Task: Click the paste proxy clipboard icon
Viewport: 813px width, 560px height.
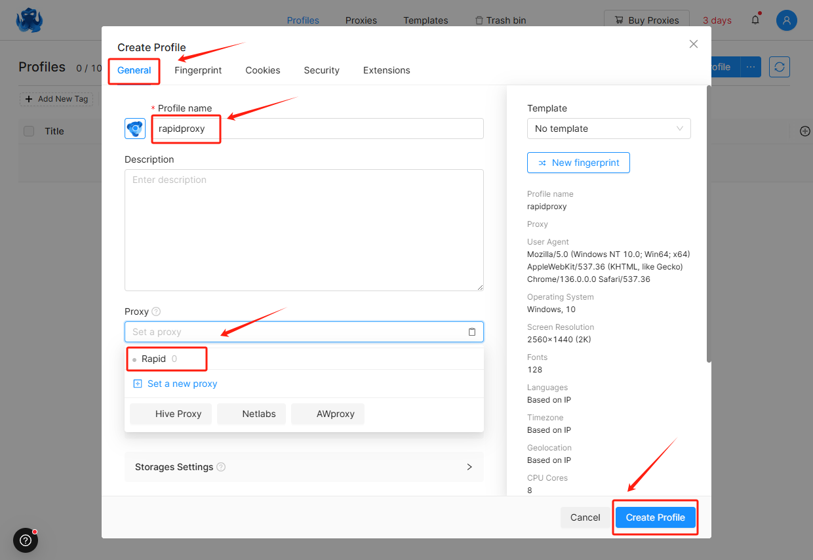Action: coord(471,332)
